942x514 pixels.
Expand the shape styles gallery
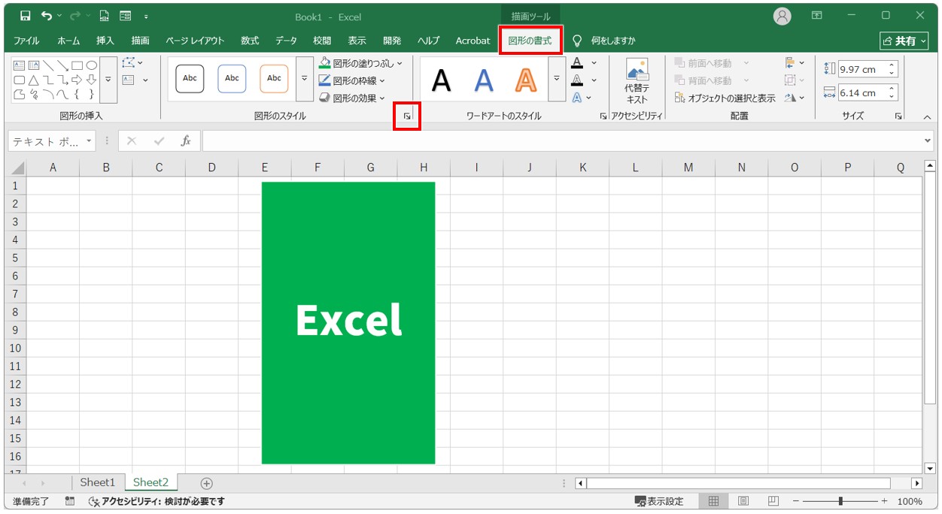[304, 79]
